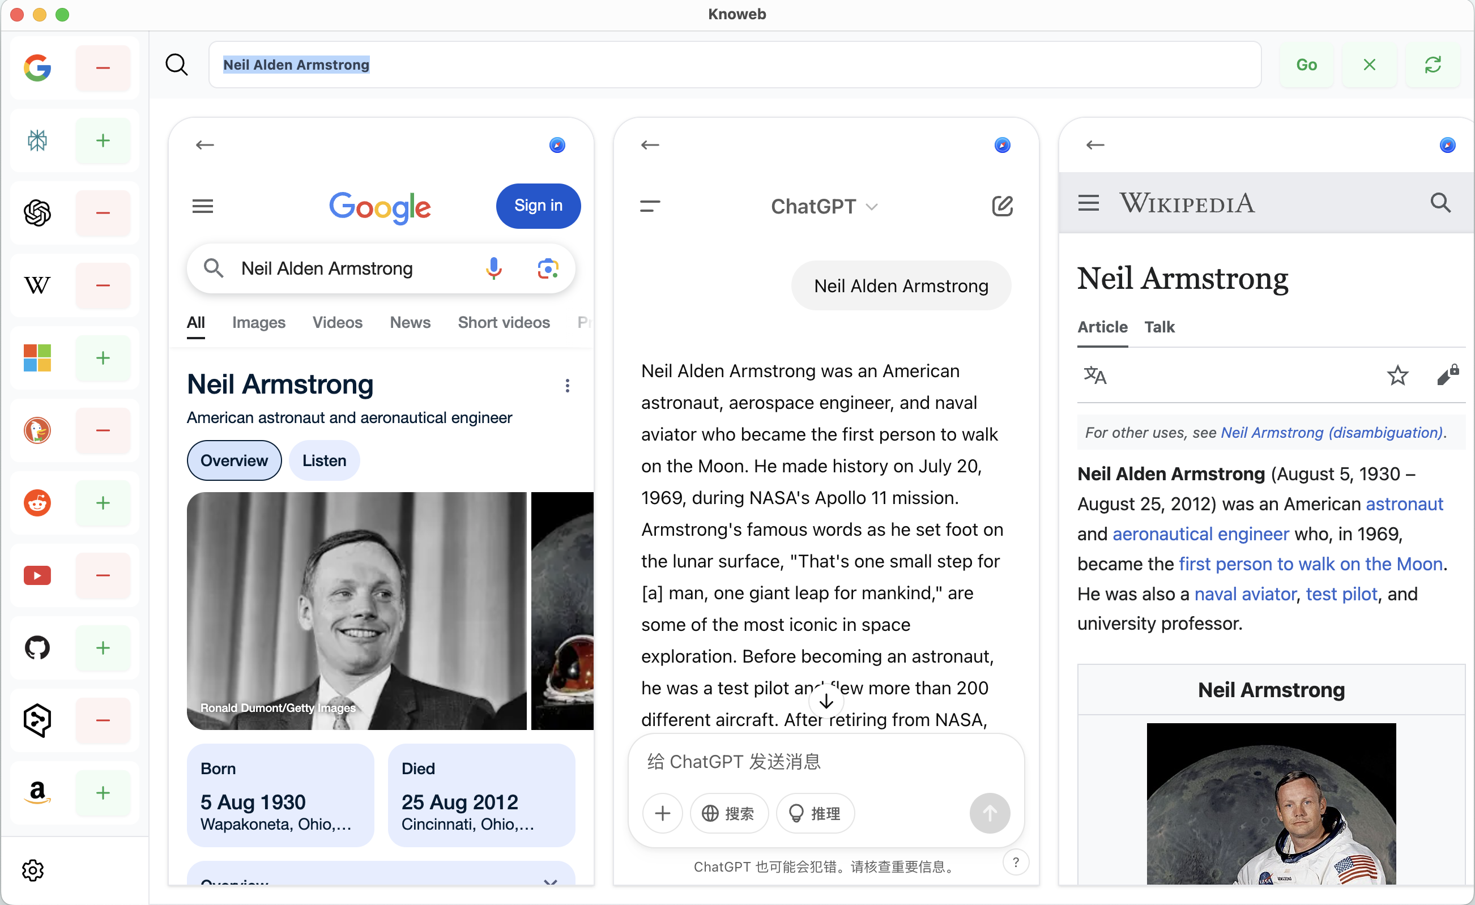Click the Go button

coord(1306,65)
